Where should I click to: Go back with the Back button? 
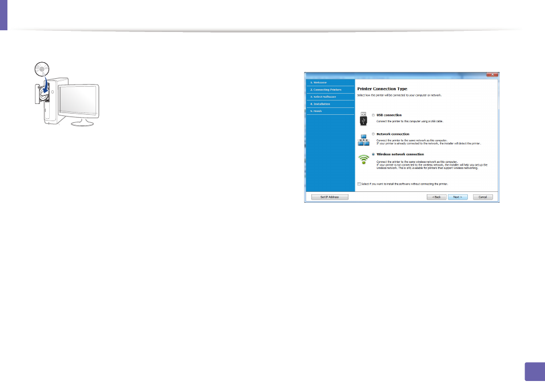tap(436, 197)
